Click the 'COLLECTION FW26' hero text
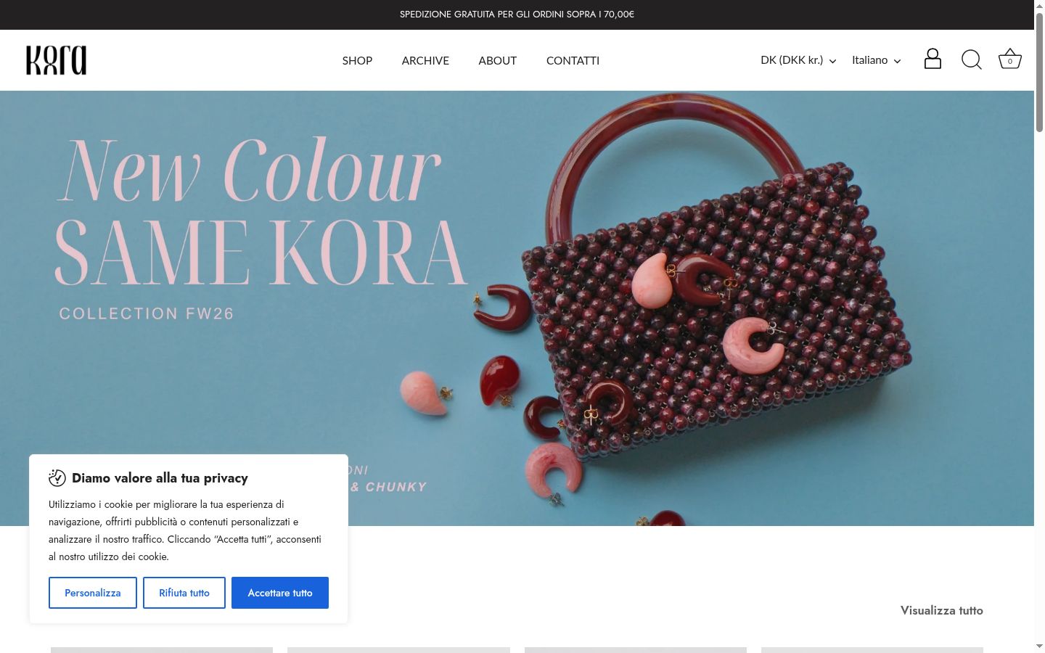Viewport: 1045px width, 653px height. (x=147, y=313)
